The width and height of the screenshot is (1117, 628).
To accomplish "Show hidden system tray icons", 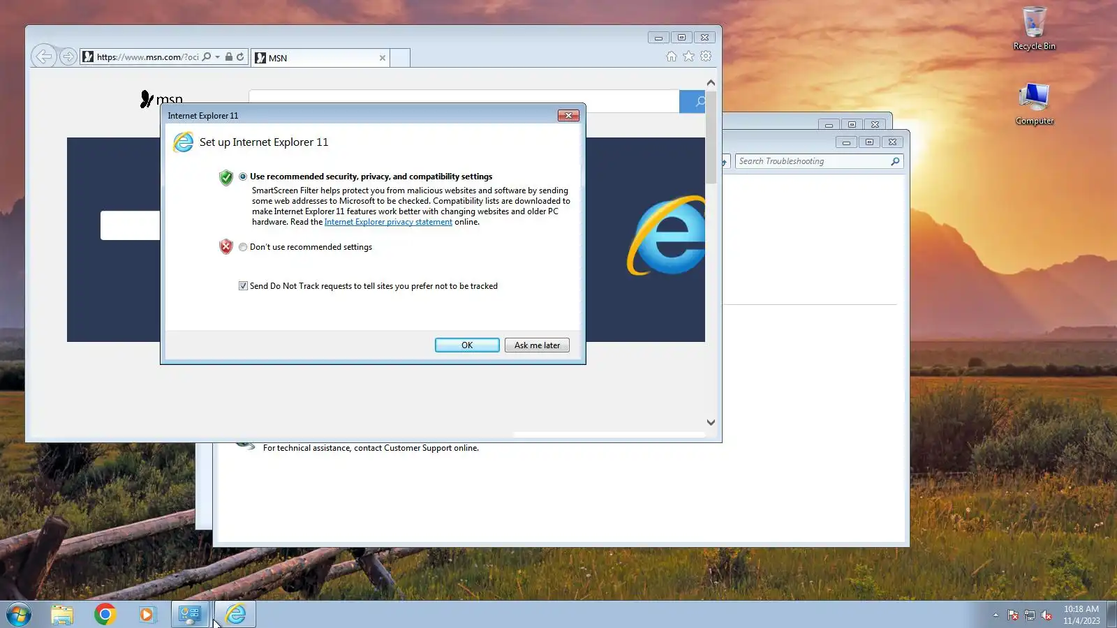I will [996, 615].
